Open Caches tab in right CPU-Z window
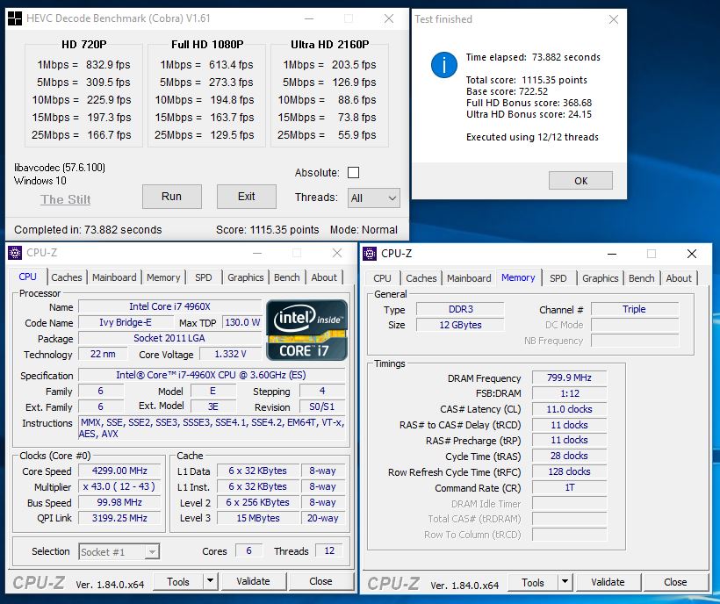The height and width of the screenshot is (604, 720). tap(421, 278)
